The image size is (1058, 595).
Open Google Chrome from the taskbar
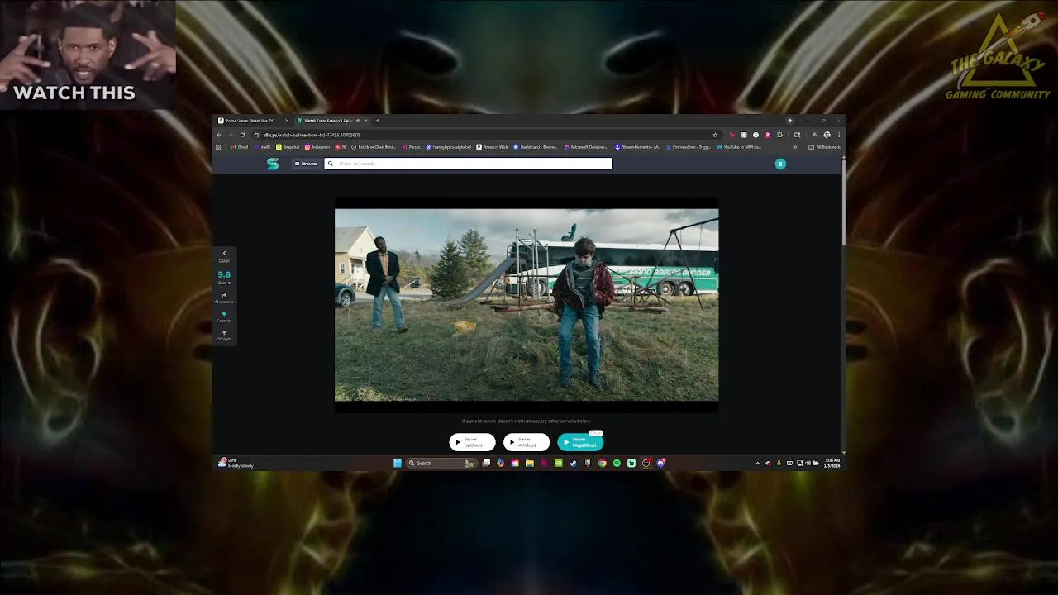point(603,463)
